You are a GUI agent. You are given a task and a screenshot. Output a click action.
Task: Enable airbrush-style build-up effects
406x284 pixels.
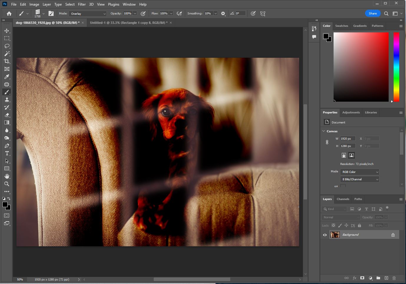[179, 14]
